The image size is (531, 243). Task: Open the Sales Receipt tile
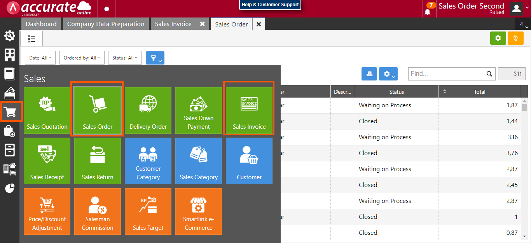pyautogui.click(x=47, y=161)
